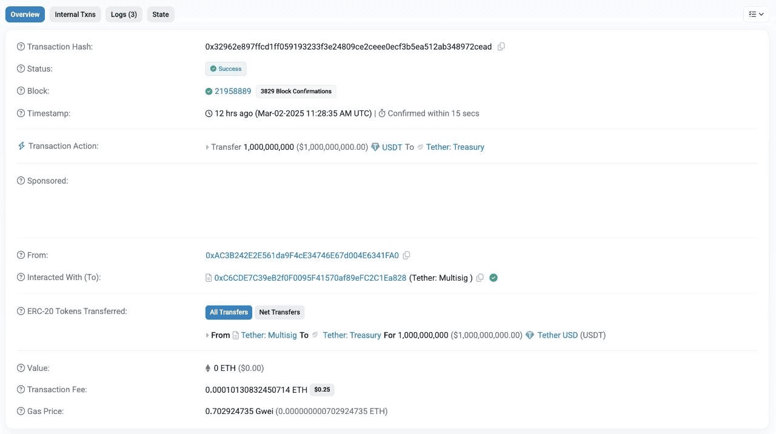776x434 pixels.
Task: Select the Net Transfers filter
Action: click(279, 312)
